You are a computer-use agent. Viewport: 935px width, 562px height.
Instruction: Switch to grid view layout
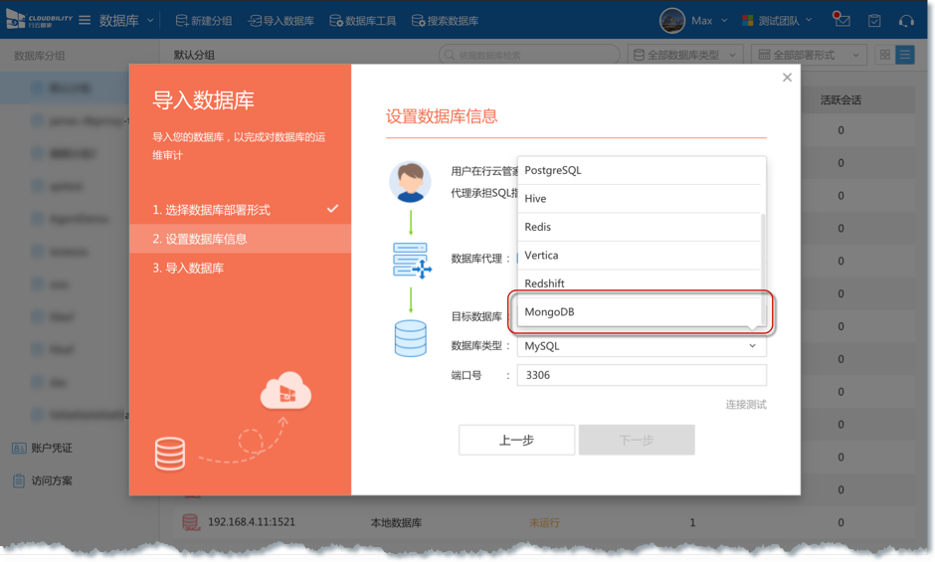point(884,56)
